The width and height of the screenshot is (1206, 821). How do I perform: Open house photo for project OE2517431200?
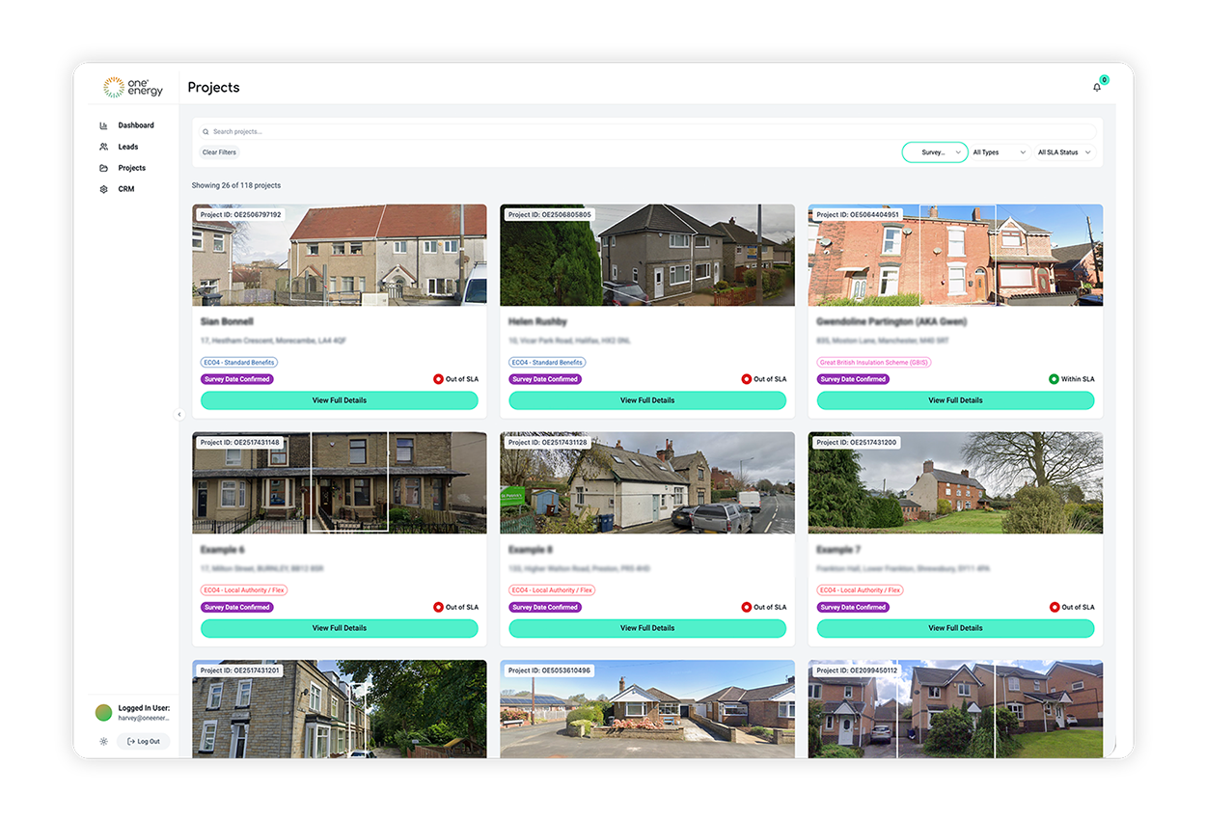[x=955, y=482]
